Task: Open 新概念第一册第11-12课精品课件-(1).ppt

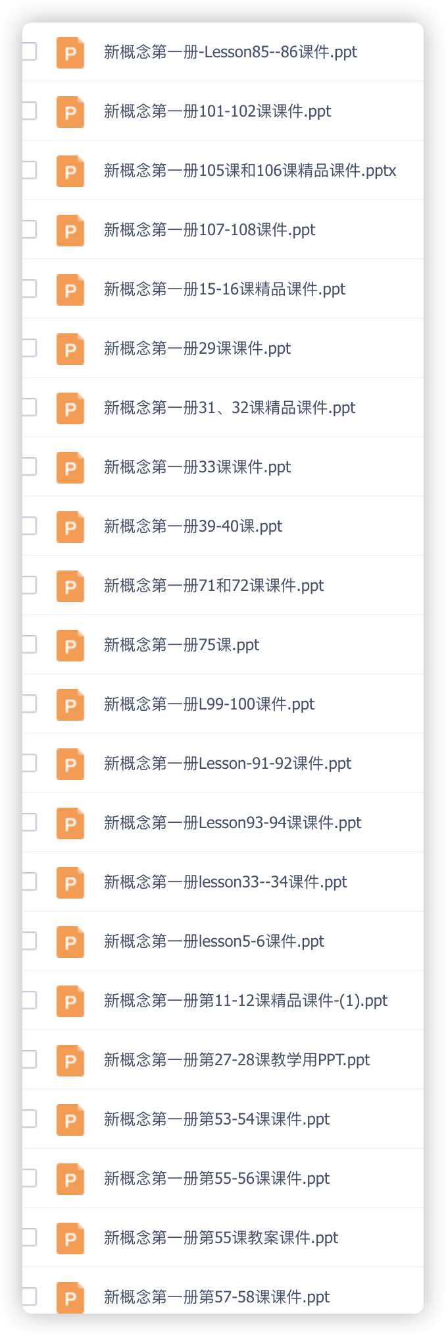Action: click(x=245, y=1001)
